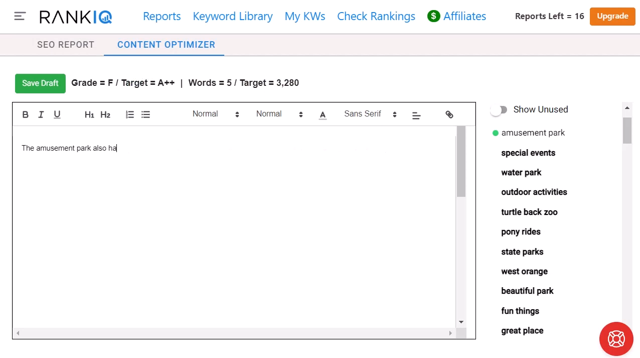Image resolution: width=640 pixels, height=358 pixels.
Task: Open the Keyword Library menu
Action: point(232,16)
